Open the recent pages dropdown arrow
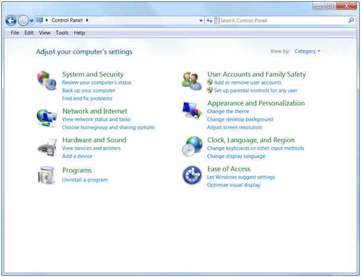The image size is (361, 277). tap(31, 21)
